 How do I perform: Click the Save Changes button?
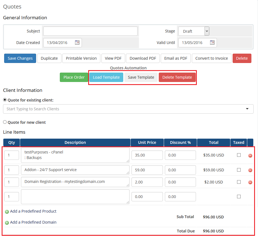20,58
